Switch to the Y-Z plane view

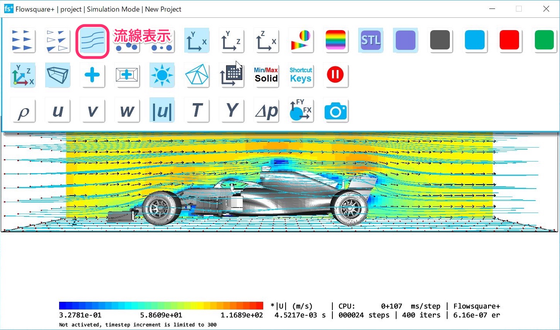pos(231,40)
